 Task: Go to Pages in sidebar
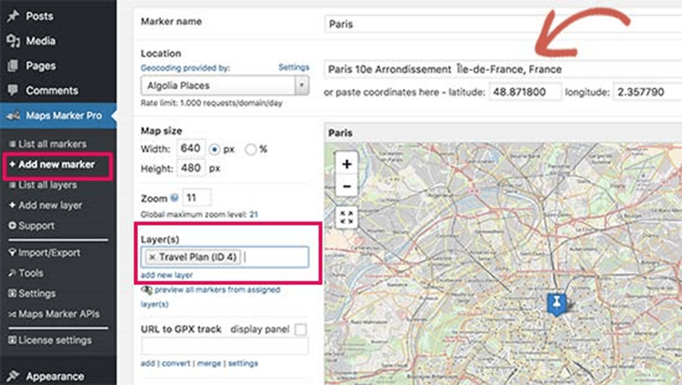(40, 66)
